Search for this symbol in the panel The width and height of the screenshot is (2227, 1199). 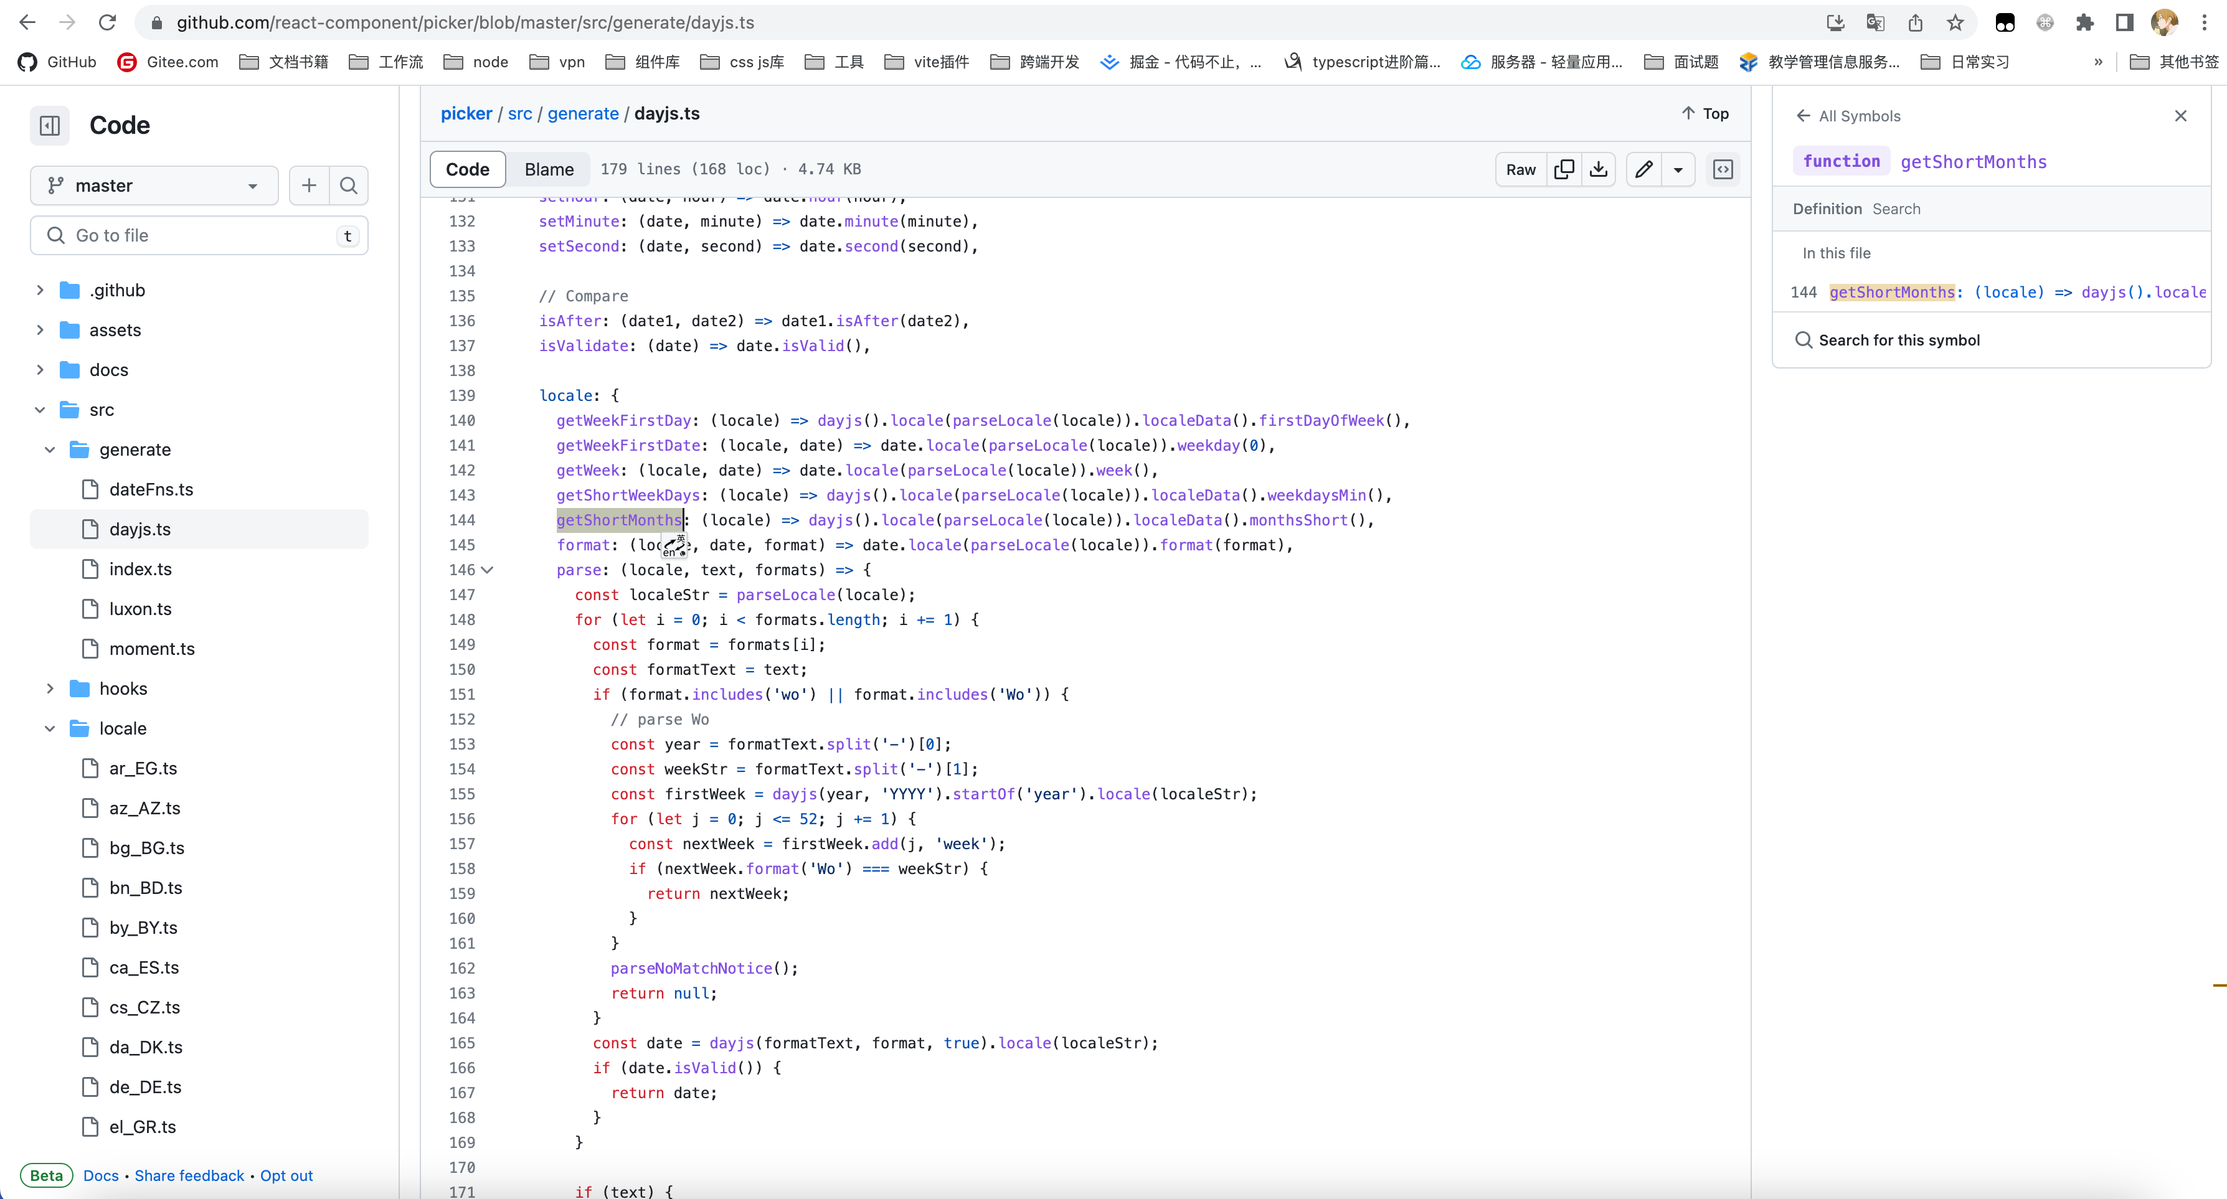[1899, 340]
